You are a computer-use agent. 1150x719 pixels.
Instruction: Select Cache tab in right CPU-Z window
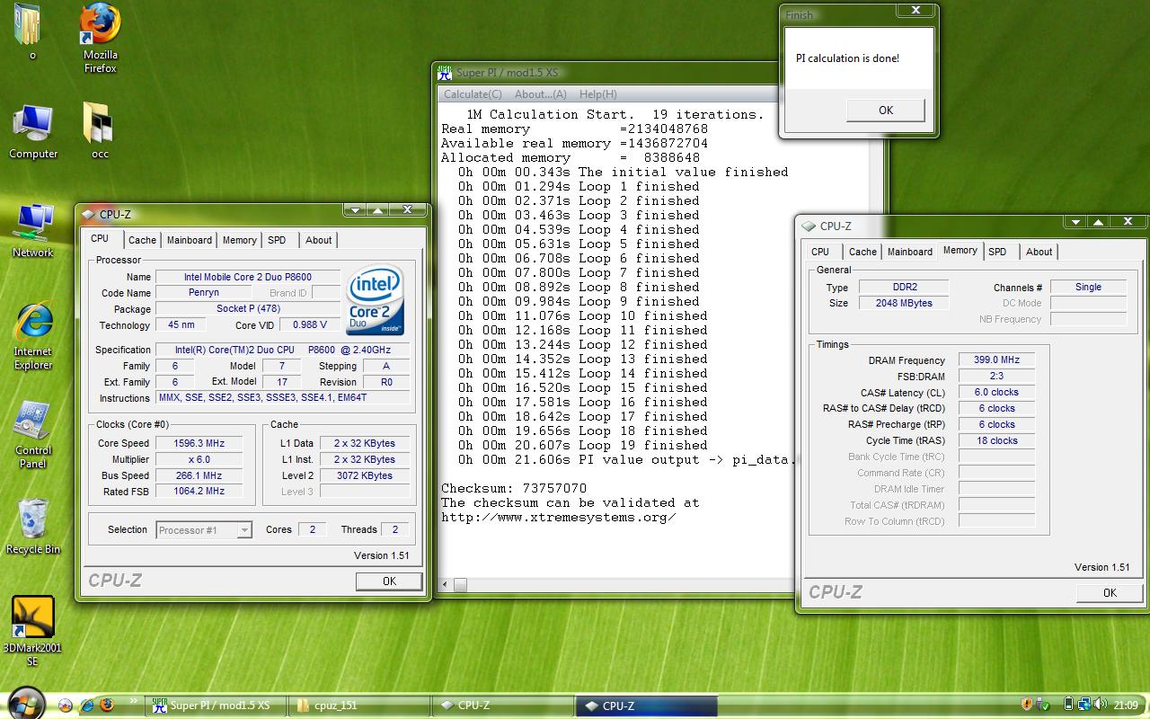862,252
